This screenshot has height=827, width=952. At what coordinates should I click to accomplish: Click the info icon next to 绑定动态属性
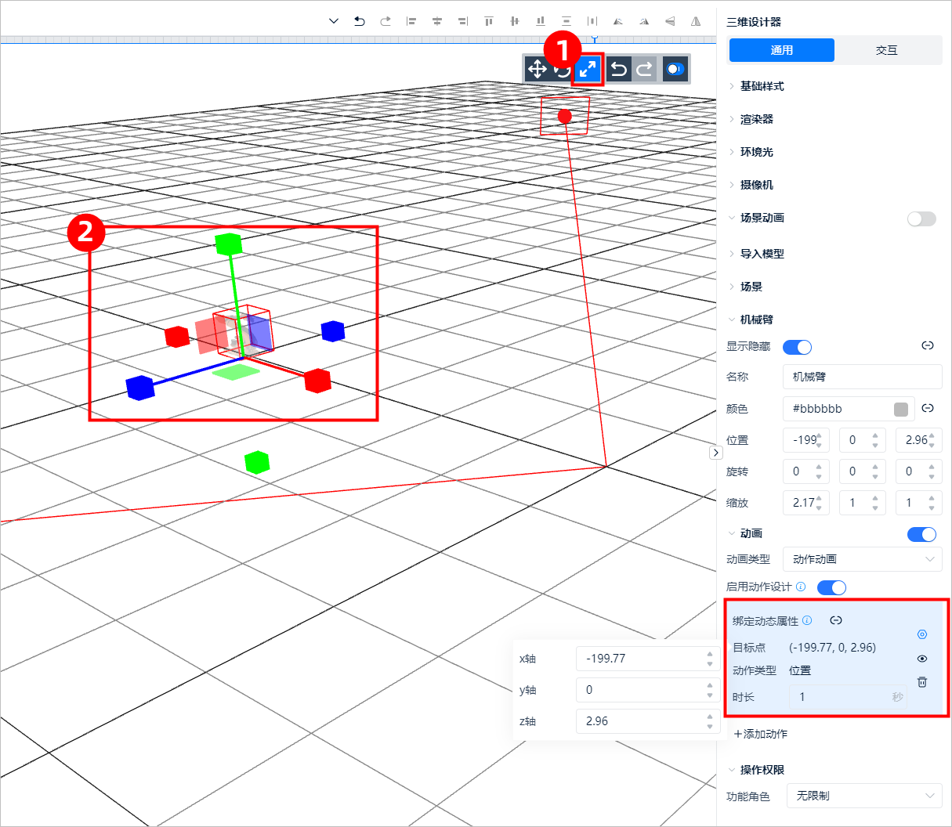(808, 620)
